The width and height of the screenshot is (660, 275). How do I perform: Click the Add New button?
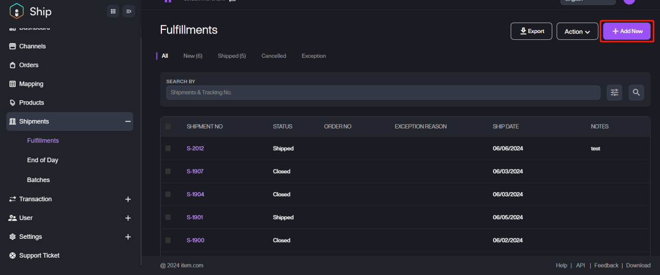pos(627,31)
